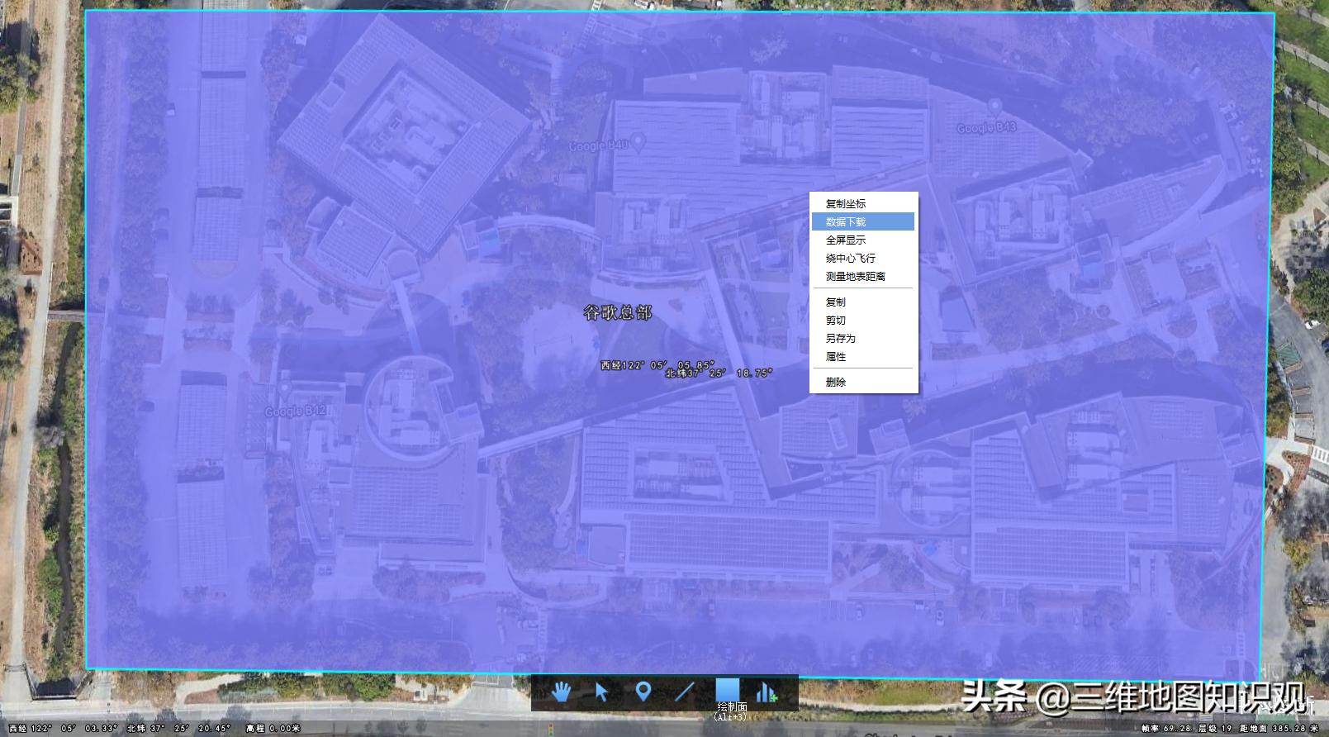Click the Google B40 map pin
Image resolution: width=1329 pixels, height=737 pixels.
637,141
